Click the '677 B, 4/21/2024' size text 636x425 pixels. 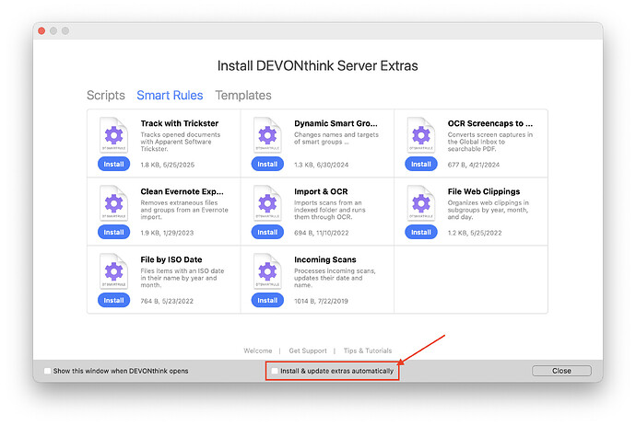(x=474, y=165)
